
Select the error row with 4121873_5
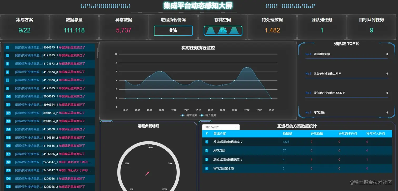click(x=49, y=88)
